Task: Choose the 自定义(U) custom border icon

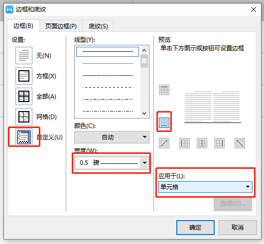Action: pos(24,137)
